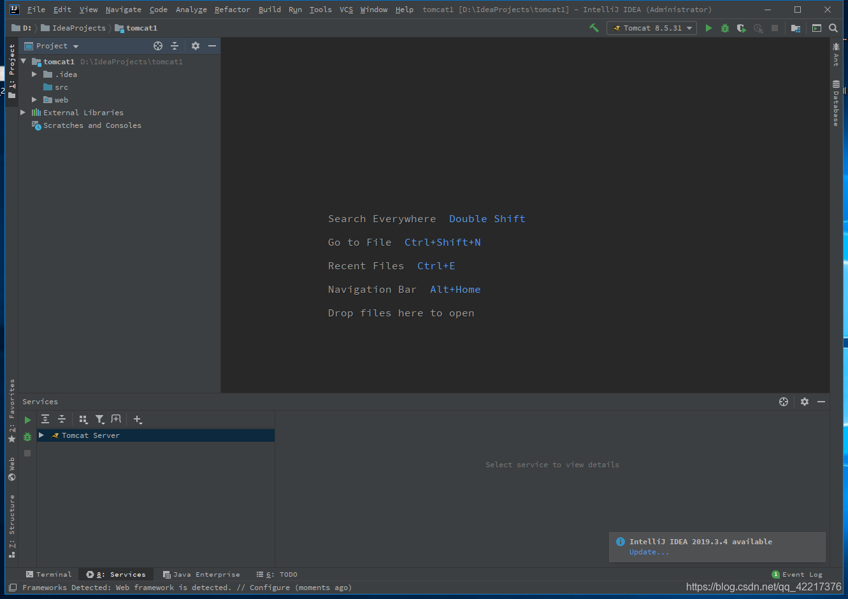Click Services Expand All icon

pyautogui.click(x=45, y=419)
